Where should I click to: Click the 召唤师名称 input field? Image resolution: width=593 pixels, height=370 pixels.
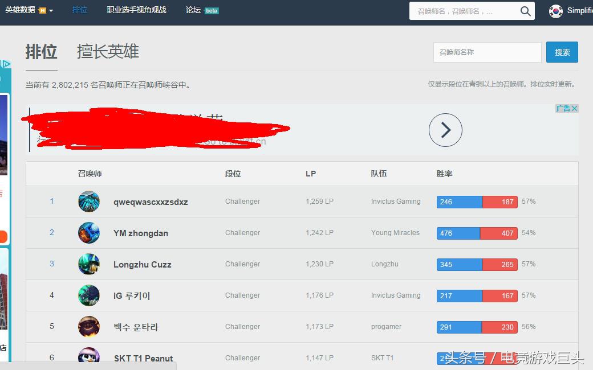pyautogui.click(x=488, y=52)
